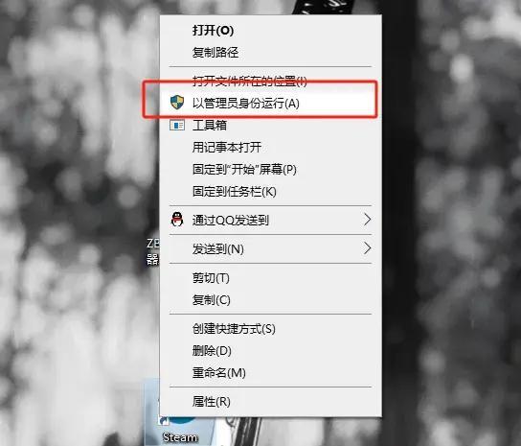Pin with 固定到"开始"屏幕(P)

coord(270,169)
